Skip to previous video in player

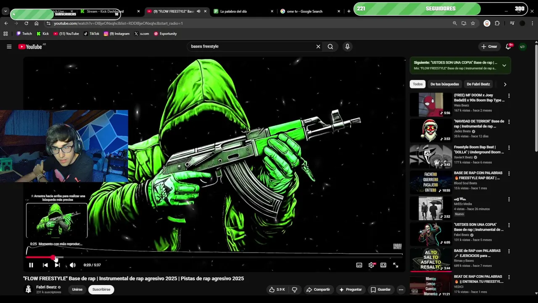pyautogui.click(x=45, y=265)
